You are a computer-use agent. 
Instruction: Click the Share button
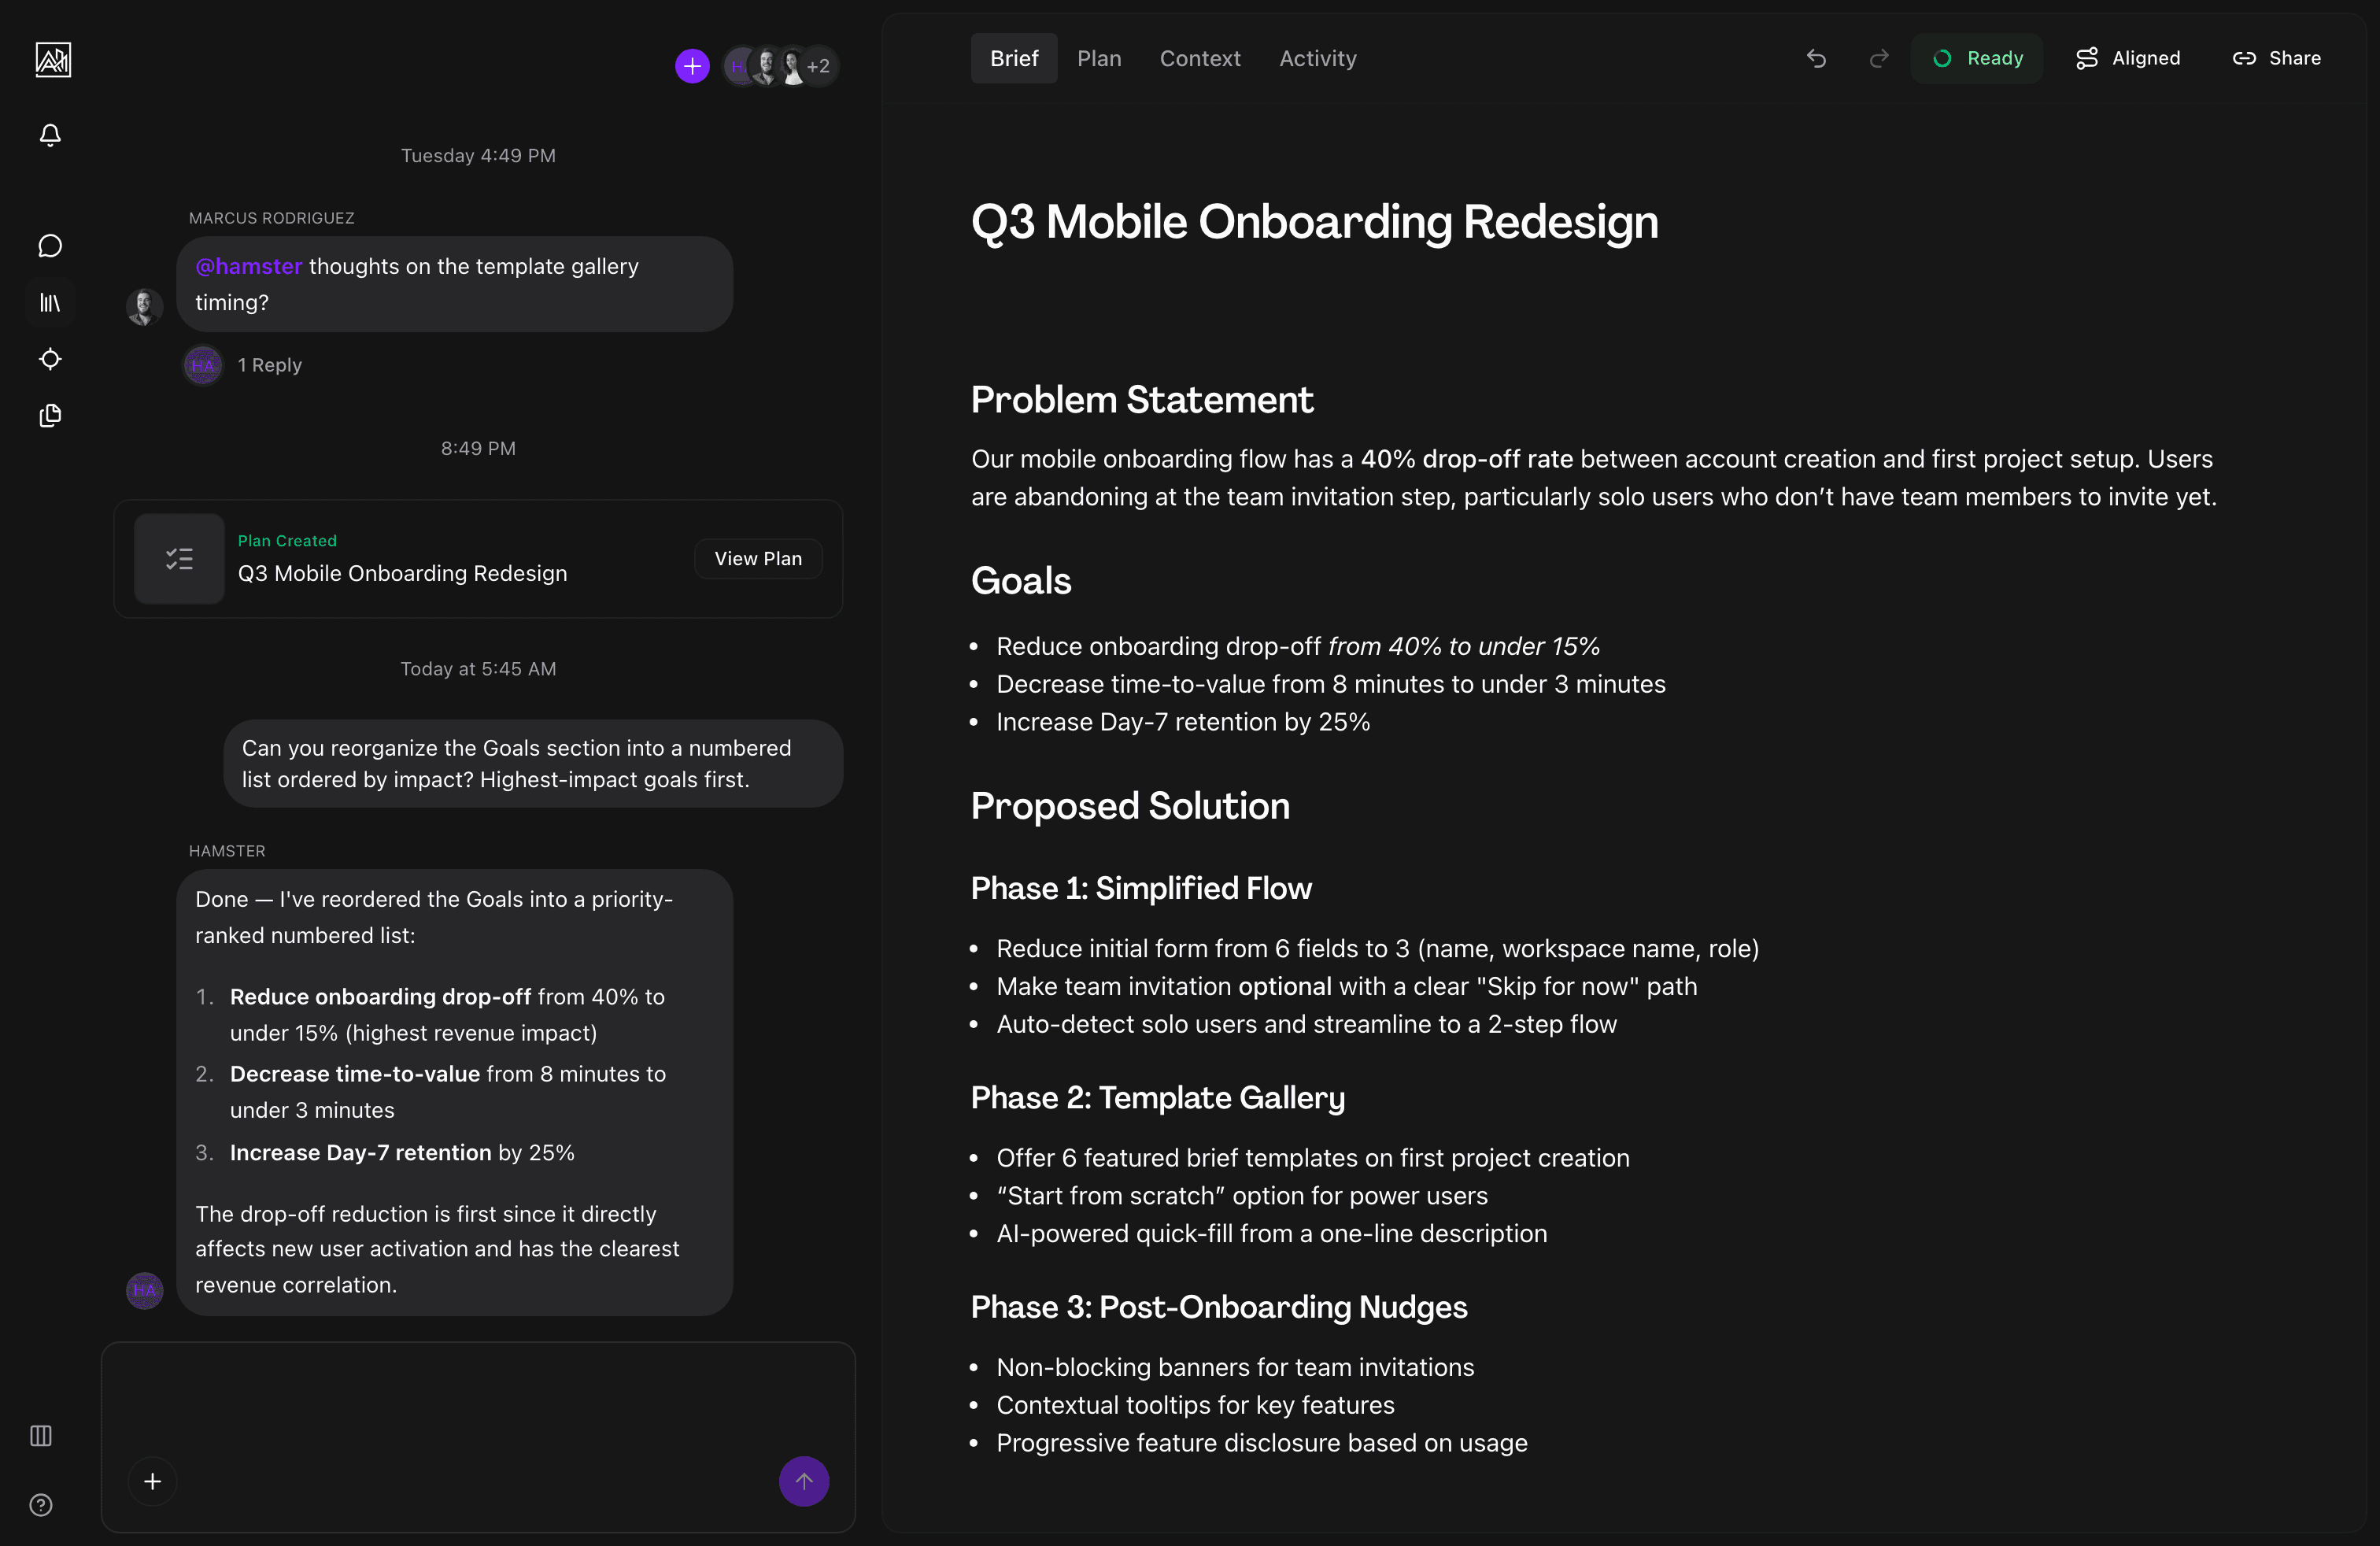(2276, 58)
